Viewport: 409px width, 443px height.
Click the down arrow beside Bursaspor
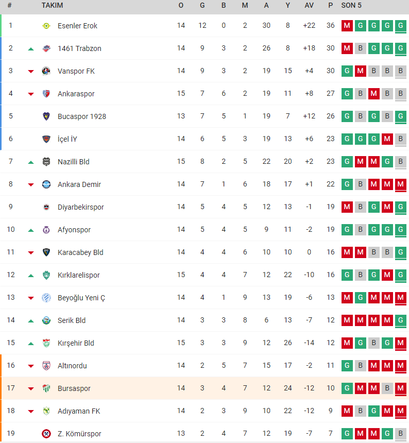coord(31,389)
